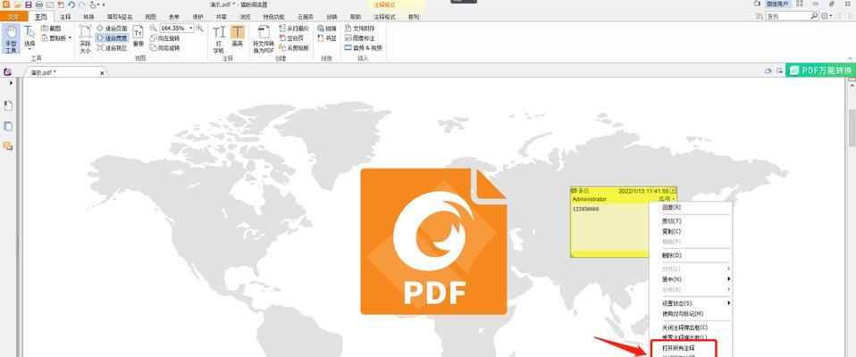Viewport: 856px width, 357px height.
Task: Choose Fit Page (适合页面)
Action: click(x=113, y=28)
